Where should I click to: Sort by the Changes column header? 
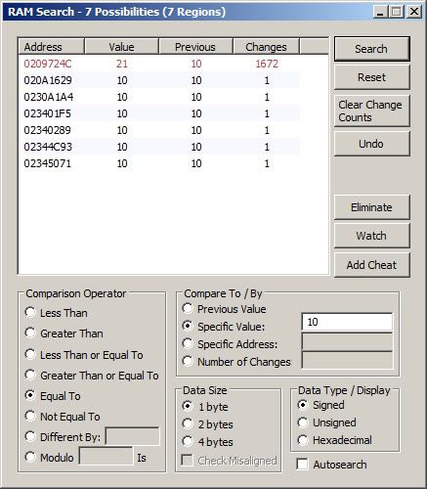pos(266,47)
